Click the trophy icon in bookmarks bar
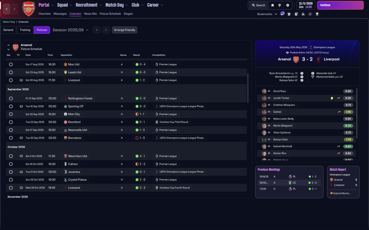 pos(317,14)
